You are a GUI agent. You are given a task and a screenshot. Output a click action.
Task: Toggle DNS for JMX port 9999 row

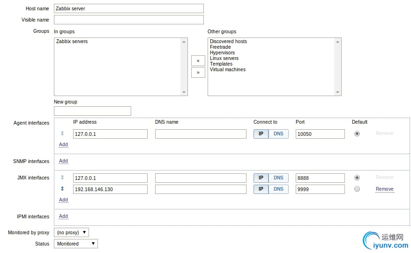278,189
